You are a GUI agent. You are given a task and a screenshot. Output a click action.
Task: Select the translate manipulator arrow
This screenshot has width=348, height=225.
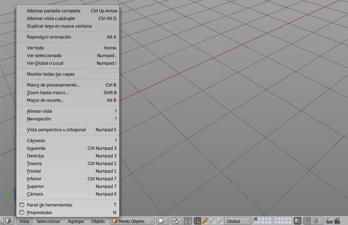(205, 221)
